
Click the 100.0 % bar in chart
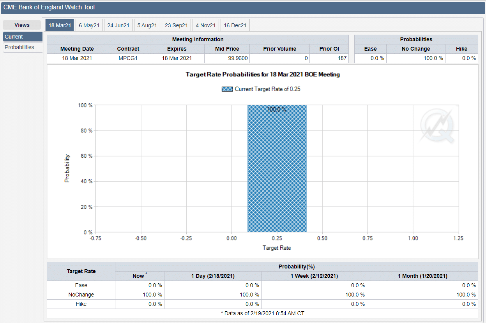click(x=277, y=168)
